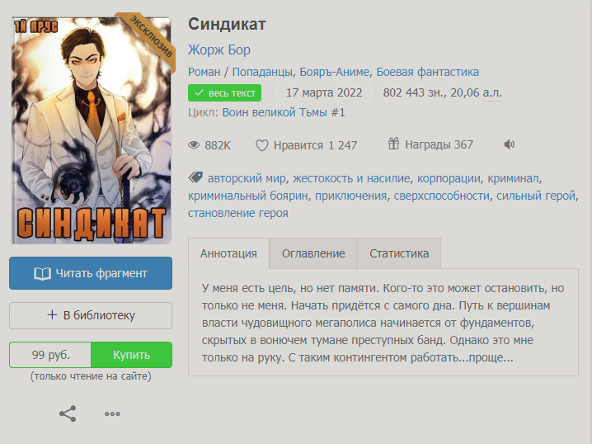Click the book icon in Читать фрагмент
Viewport: 592px width, 444px height.
pos(42,273)
